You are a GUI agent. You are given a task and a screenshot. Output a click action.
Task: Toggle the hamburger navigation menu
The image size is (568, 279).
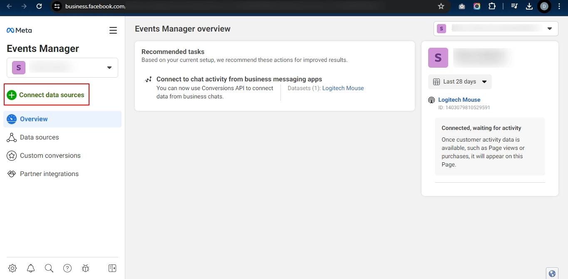[113, 30]
